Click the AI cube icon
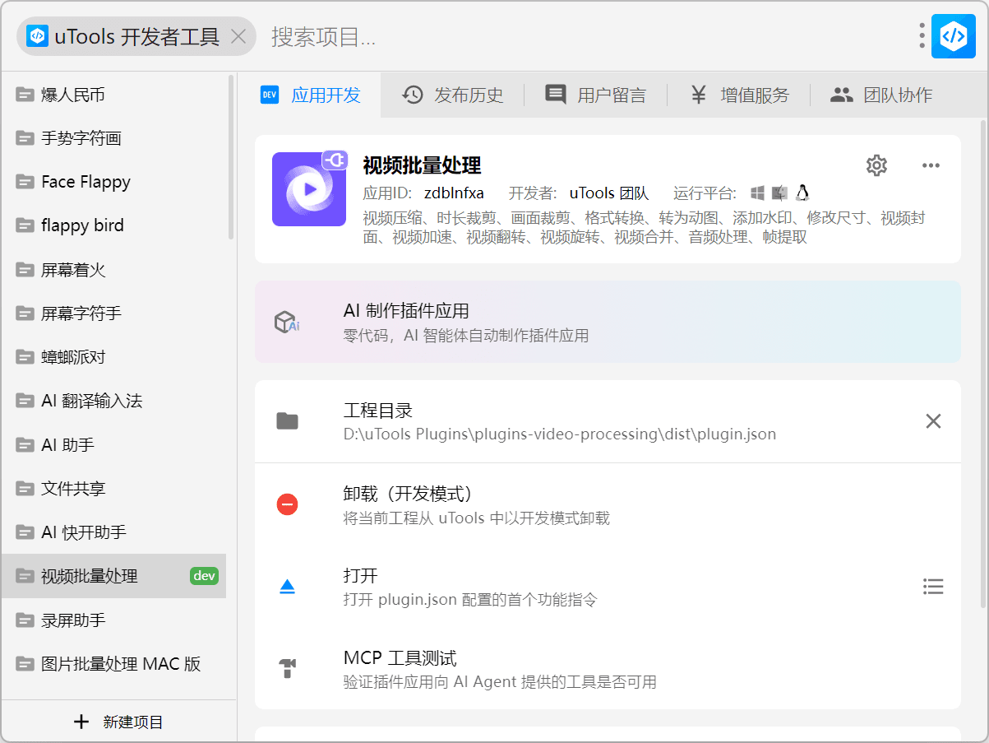The width and height of the screenshot is (989, 743). (287, 322)
